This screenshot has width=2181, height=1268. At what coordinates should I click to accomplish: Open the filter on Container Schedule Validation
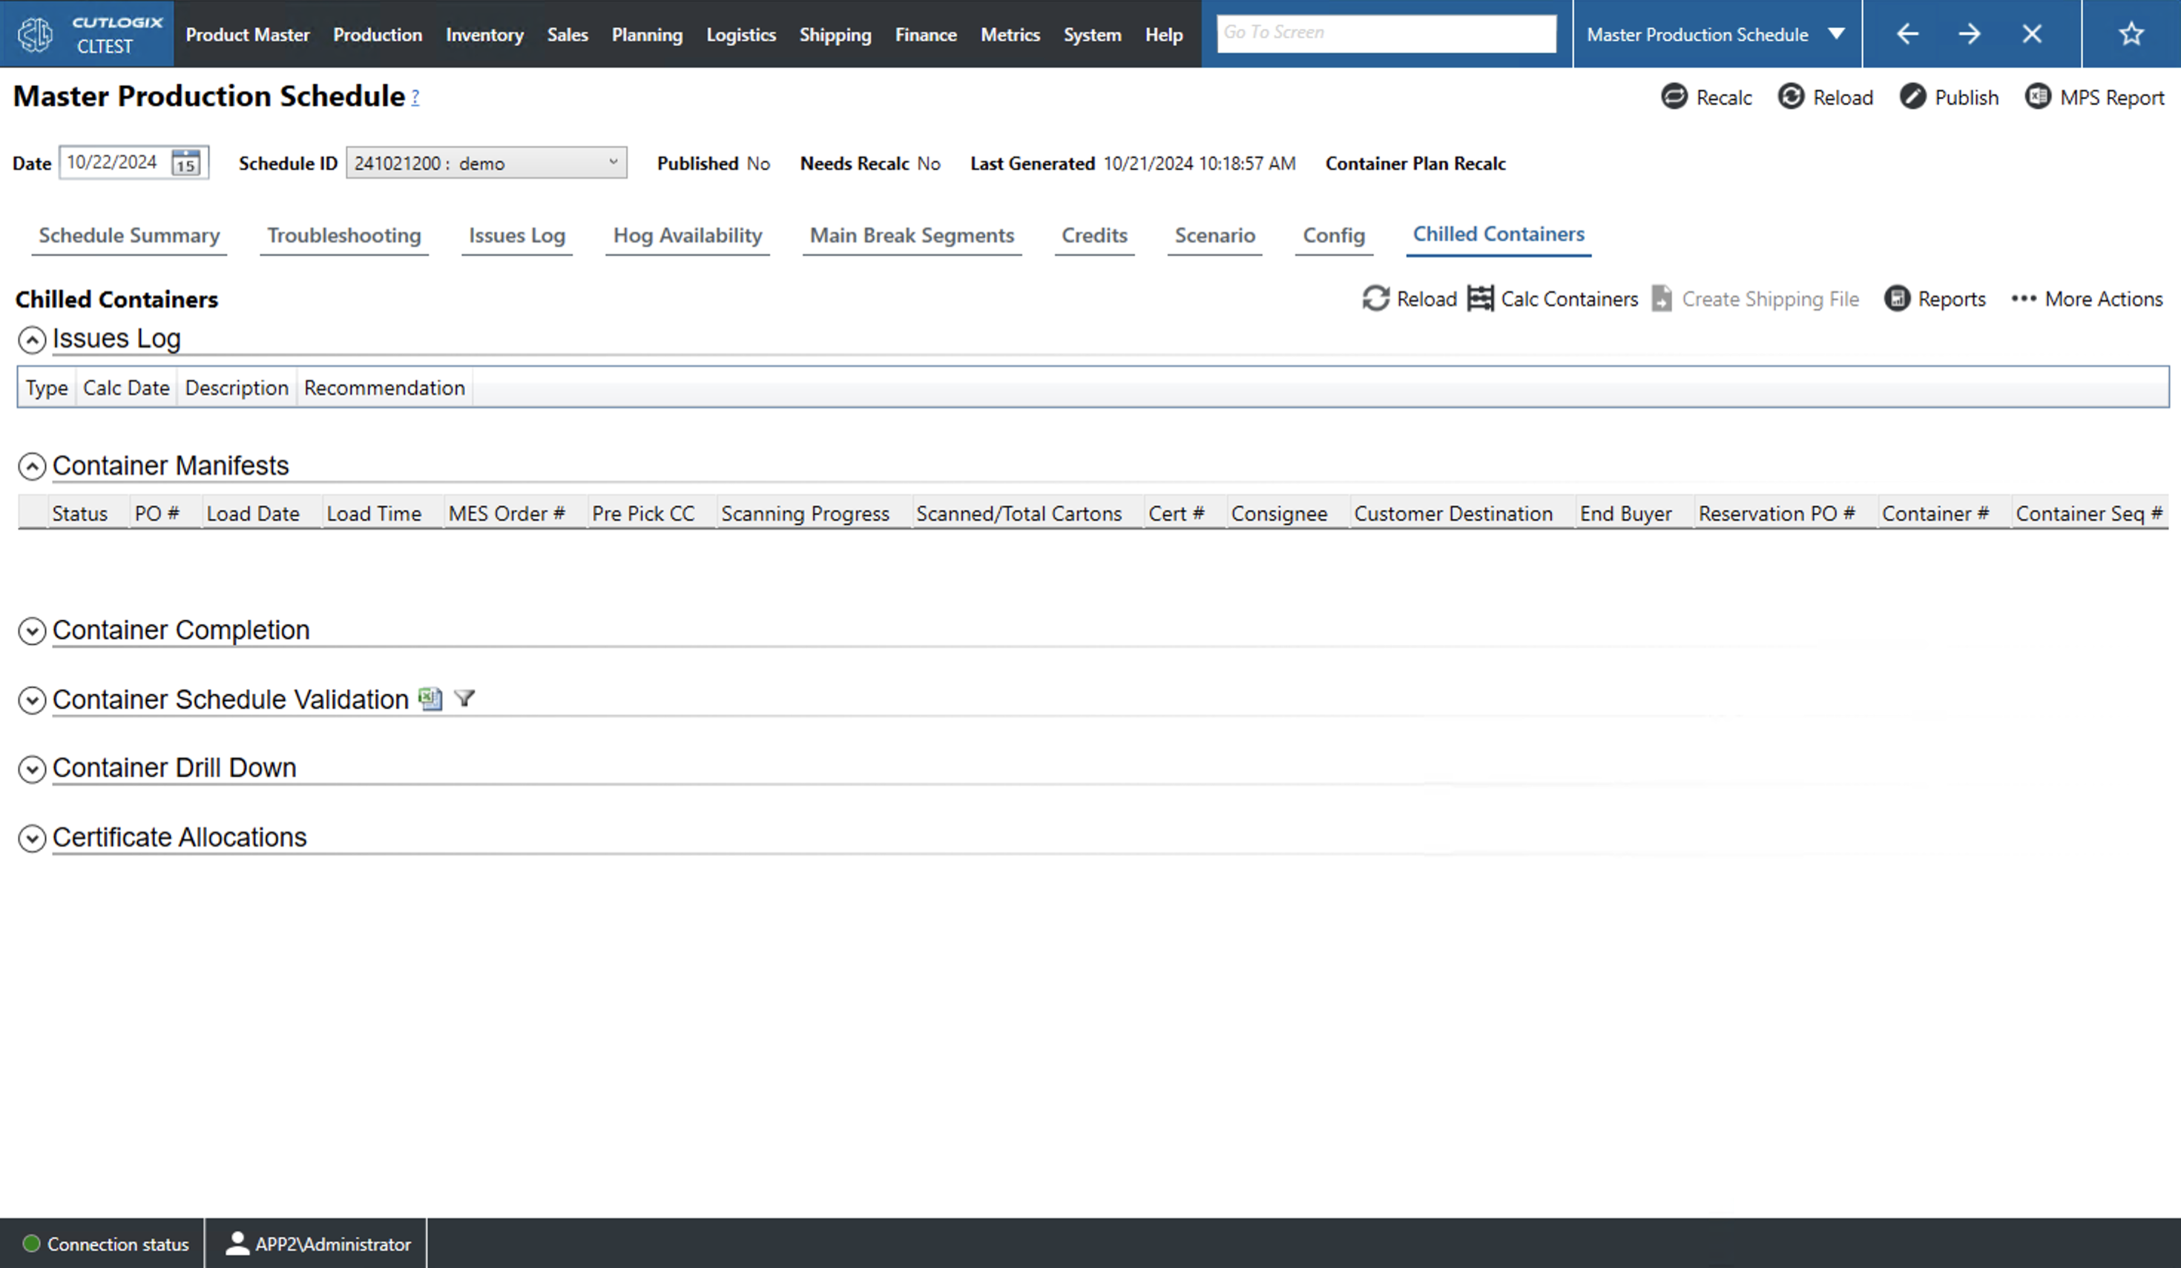[x=464, y=699]
